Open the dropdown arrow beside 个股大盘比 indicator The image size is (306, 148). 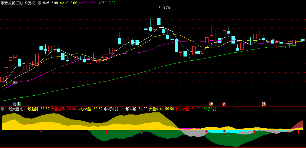[x=3, y=109]
